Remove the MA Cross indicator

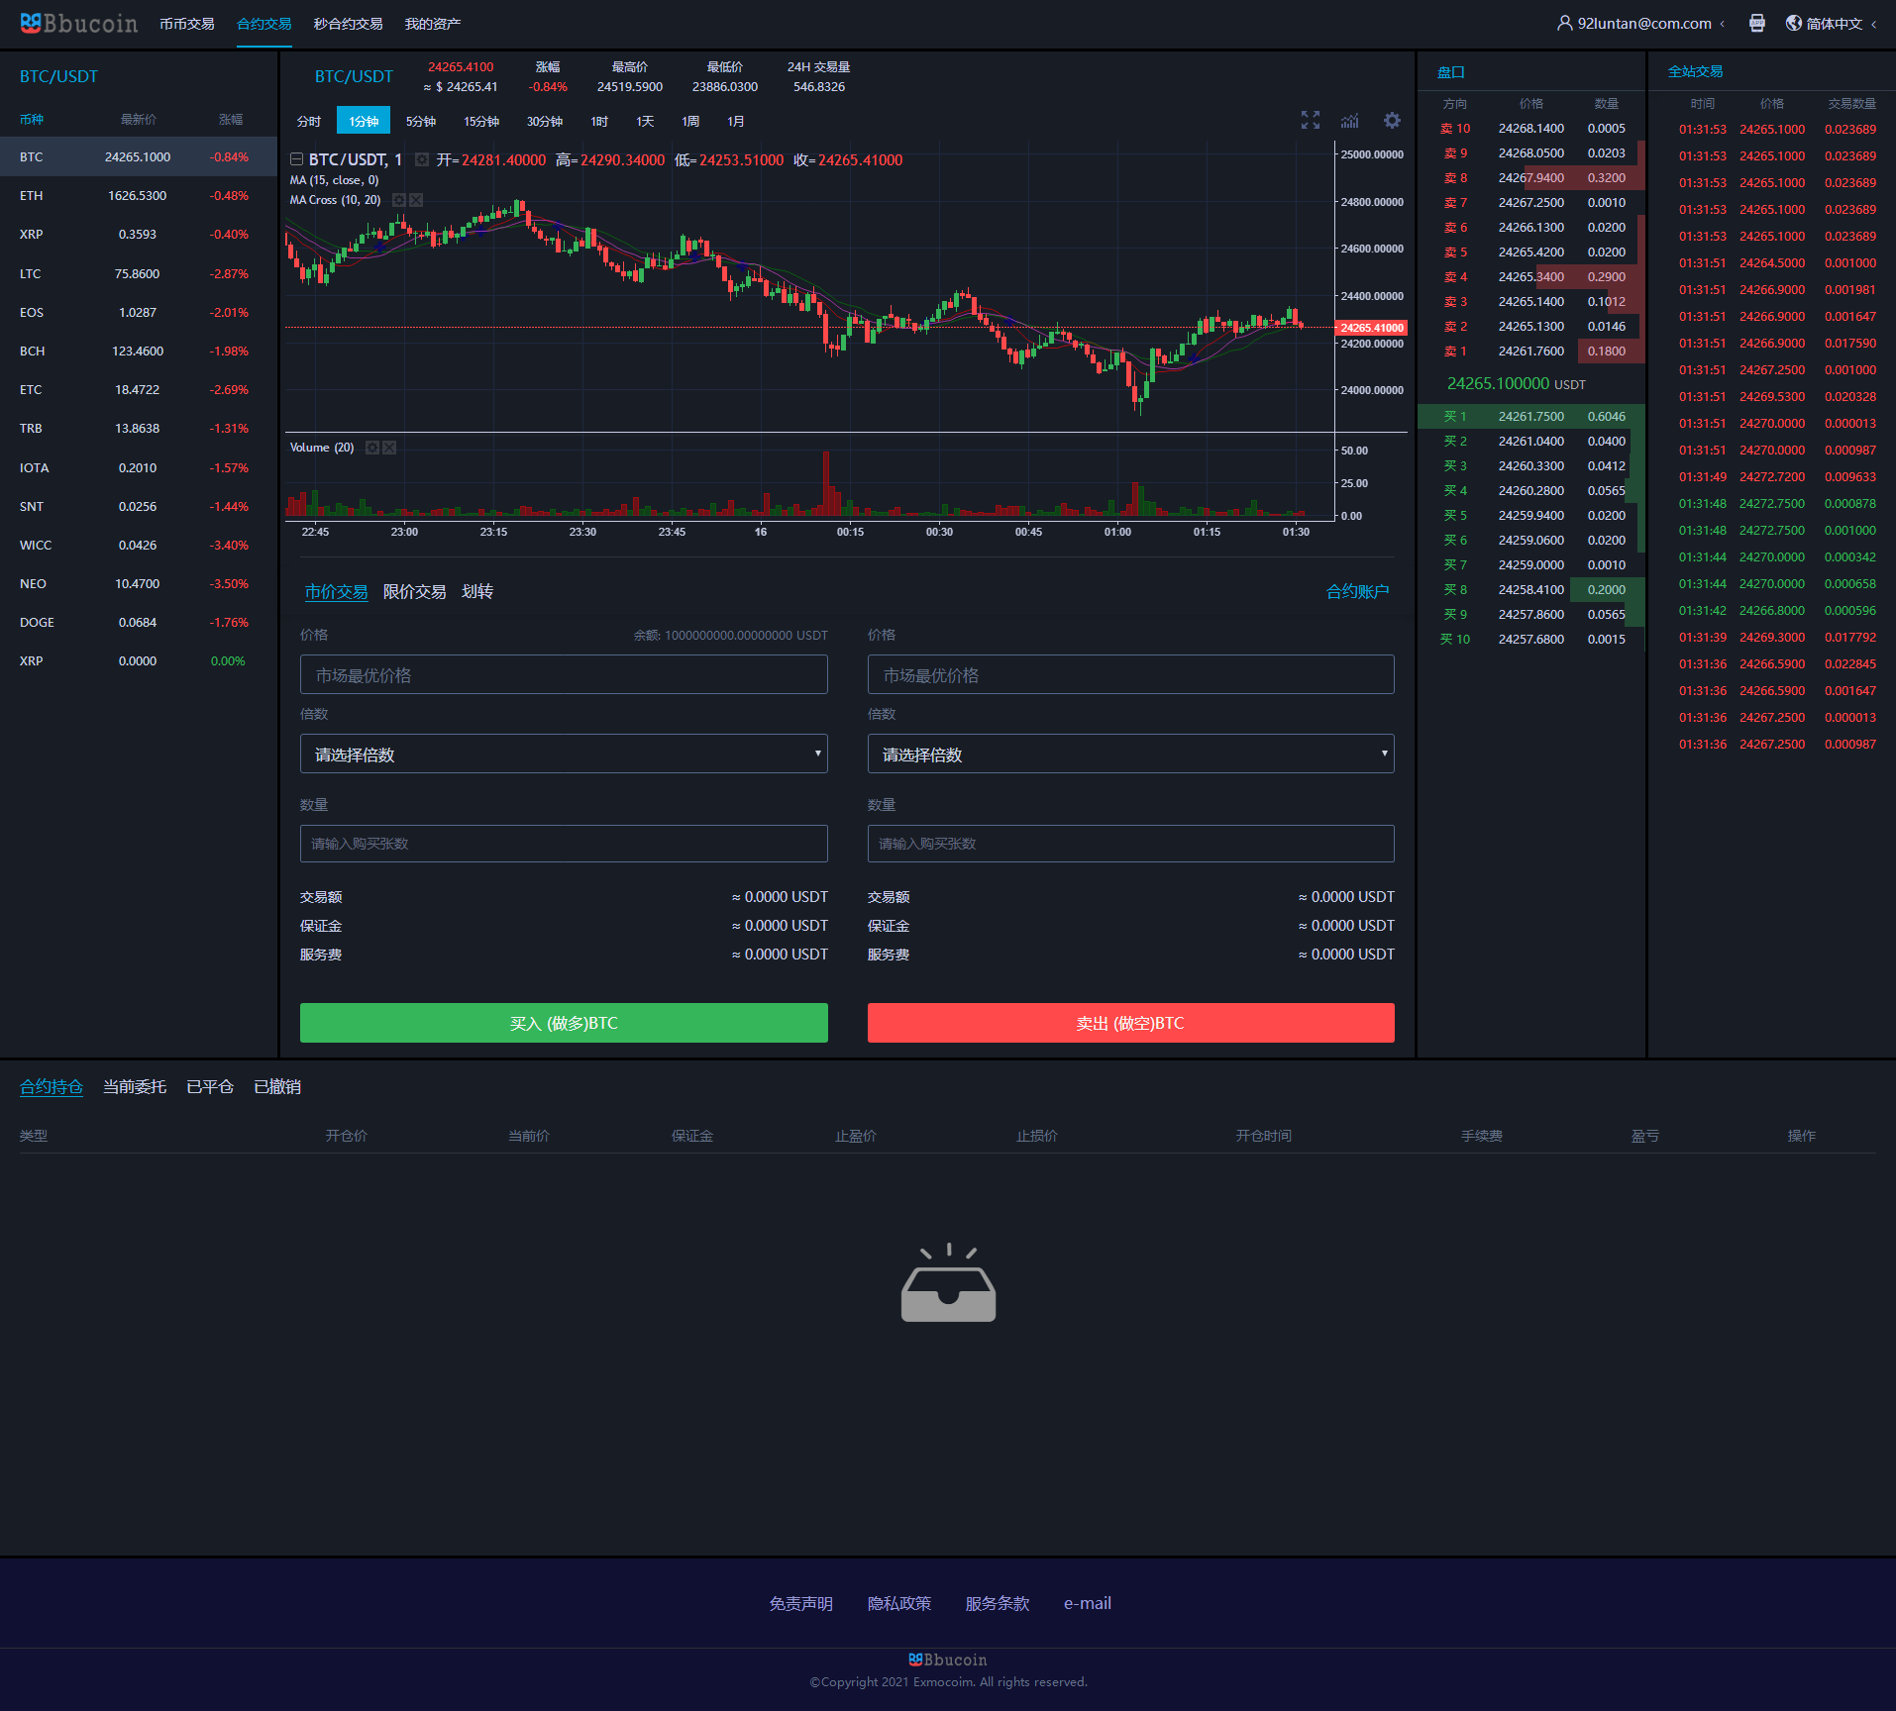416,200
